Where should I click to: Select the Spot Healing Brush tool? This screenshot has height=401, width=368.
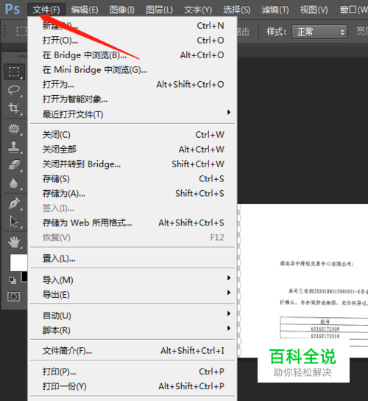coord(14,129)
